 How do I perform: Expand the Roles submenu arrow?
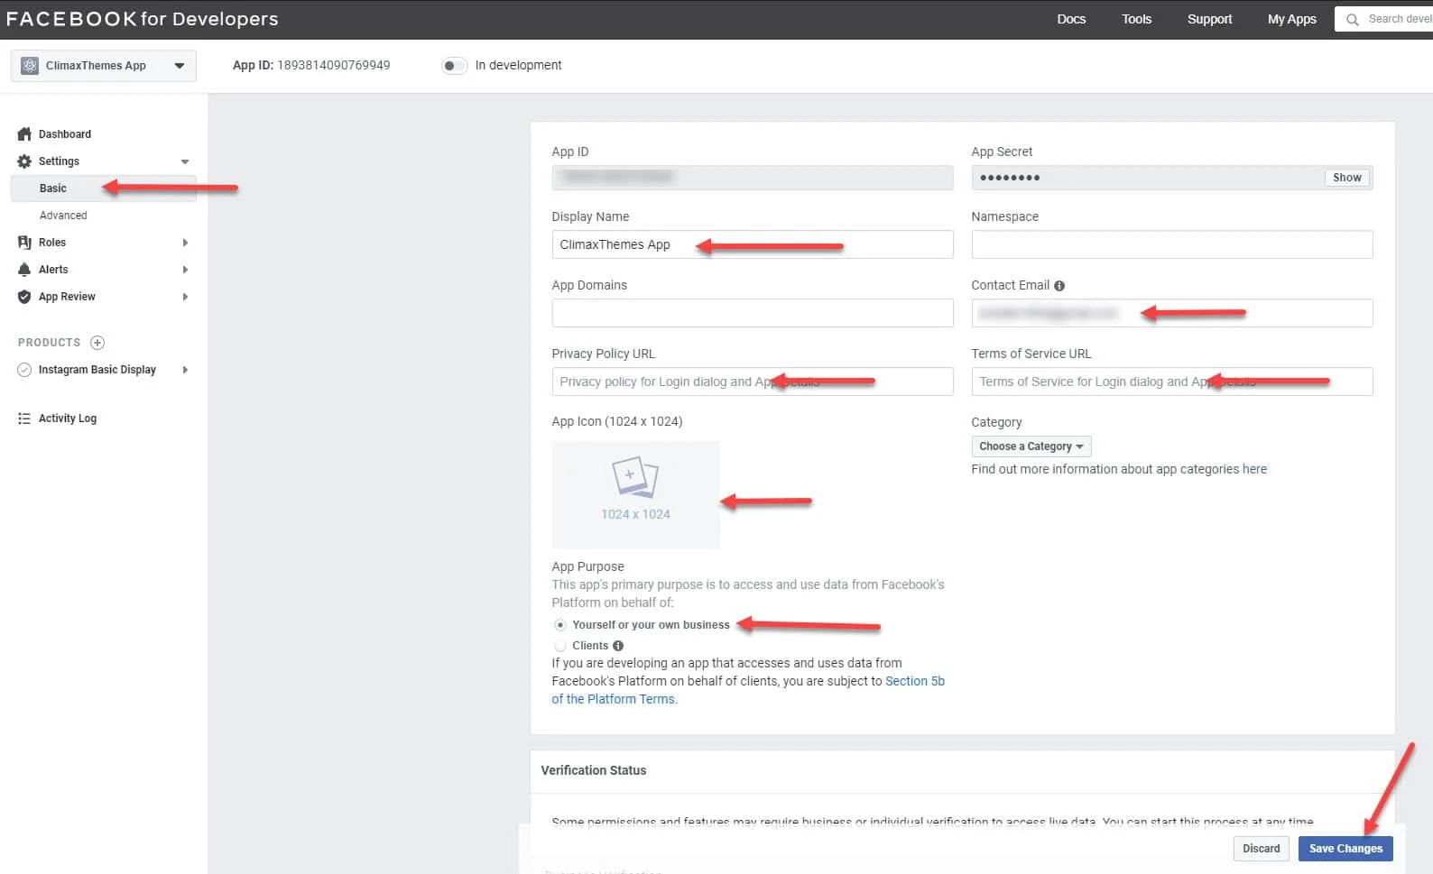(x=185, y=243)
